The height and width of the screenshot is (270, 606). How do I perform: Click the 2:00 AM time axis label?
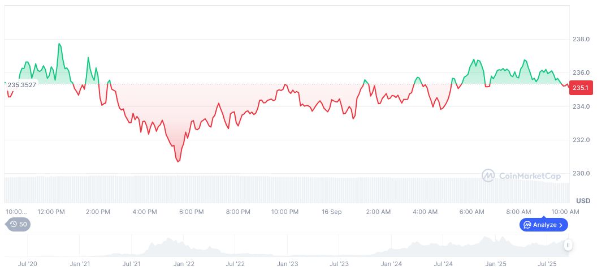point(378,212)
